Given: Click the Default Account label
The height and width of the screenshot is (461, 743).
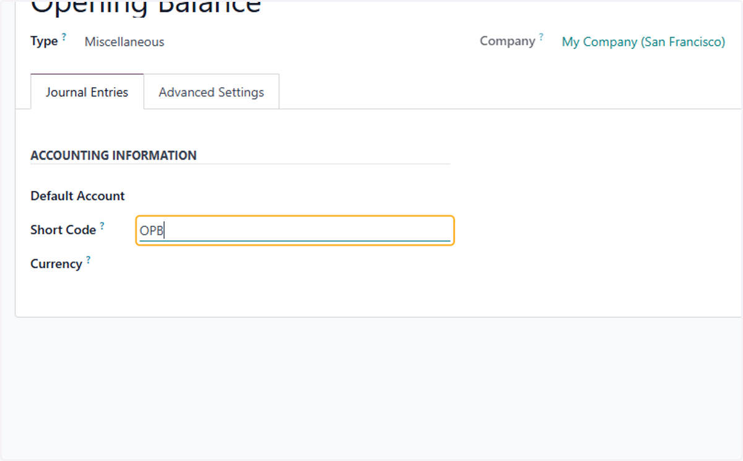Looking at the screenshot, I should pyautogui.click(x=77, y=196).
